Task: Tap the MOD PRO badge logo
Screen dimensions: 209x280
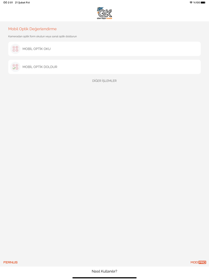Action: coord(198,262)
